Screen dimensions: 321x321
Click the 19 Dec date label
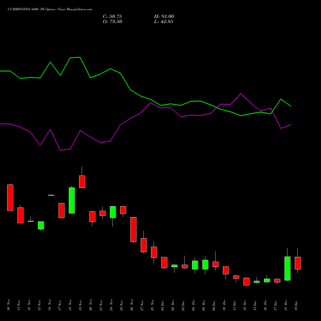[x=296, y=306]
